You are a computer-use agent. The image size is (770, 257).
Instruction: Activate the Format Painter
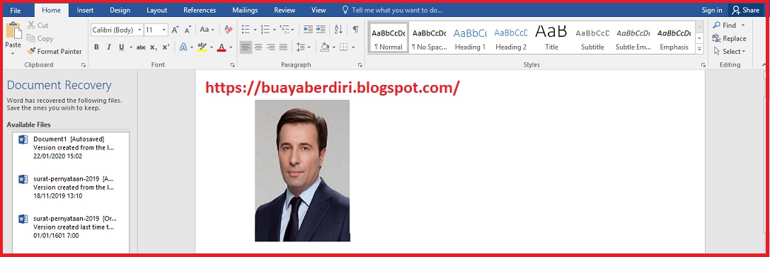tap(54, 51)
